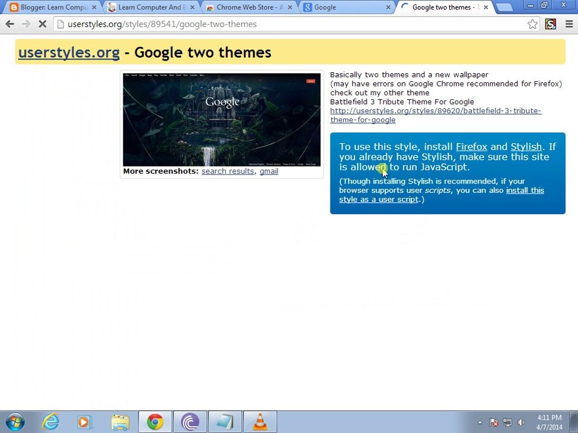578x433 pixels.
Task: Open a new tab with the new-tab button
Action: pyautogui.click(x=505, y=7)
